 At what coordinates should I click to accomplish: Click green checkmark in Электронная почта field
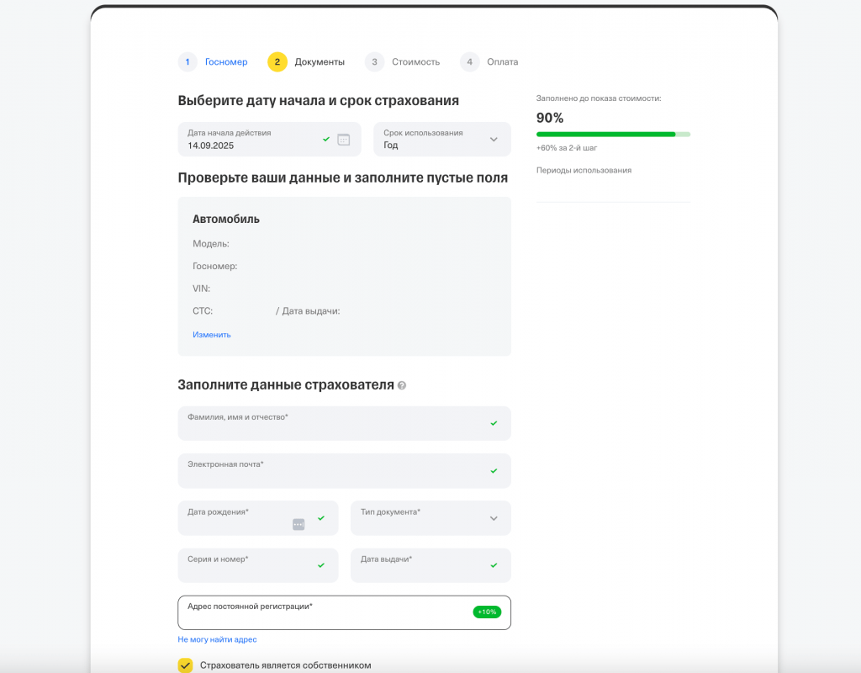pos(494,471)
